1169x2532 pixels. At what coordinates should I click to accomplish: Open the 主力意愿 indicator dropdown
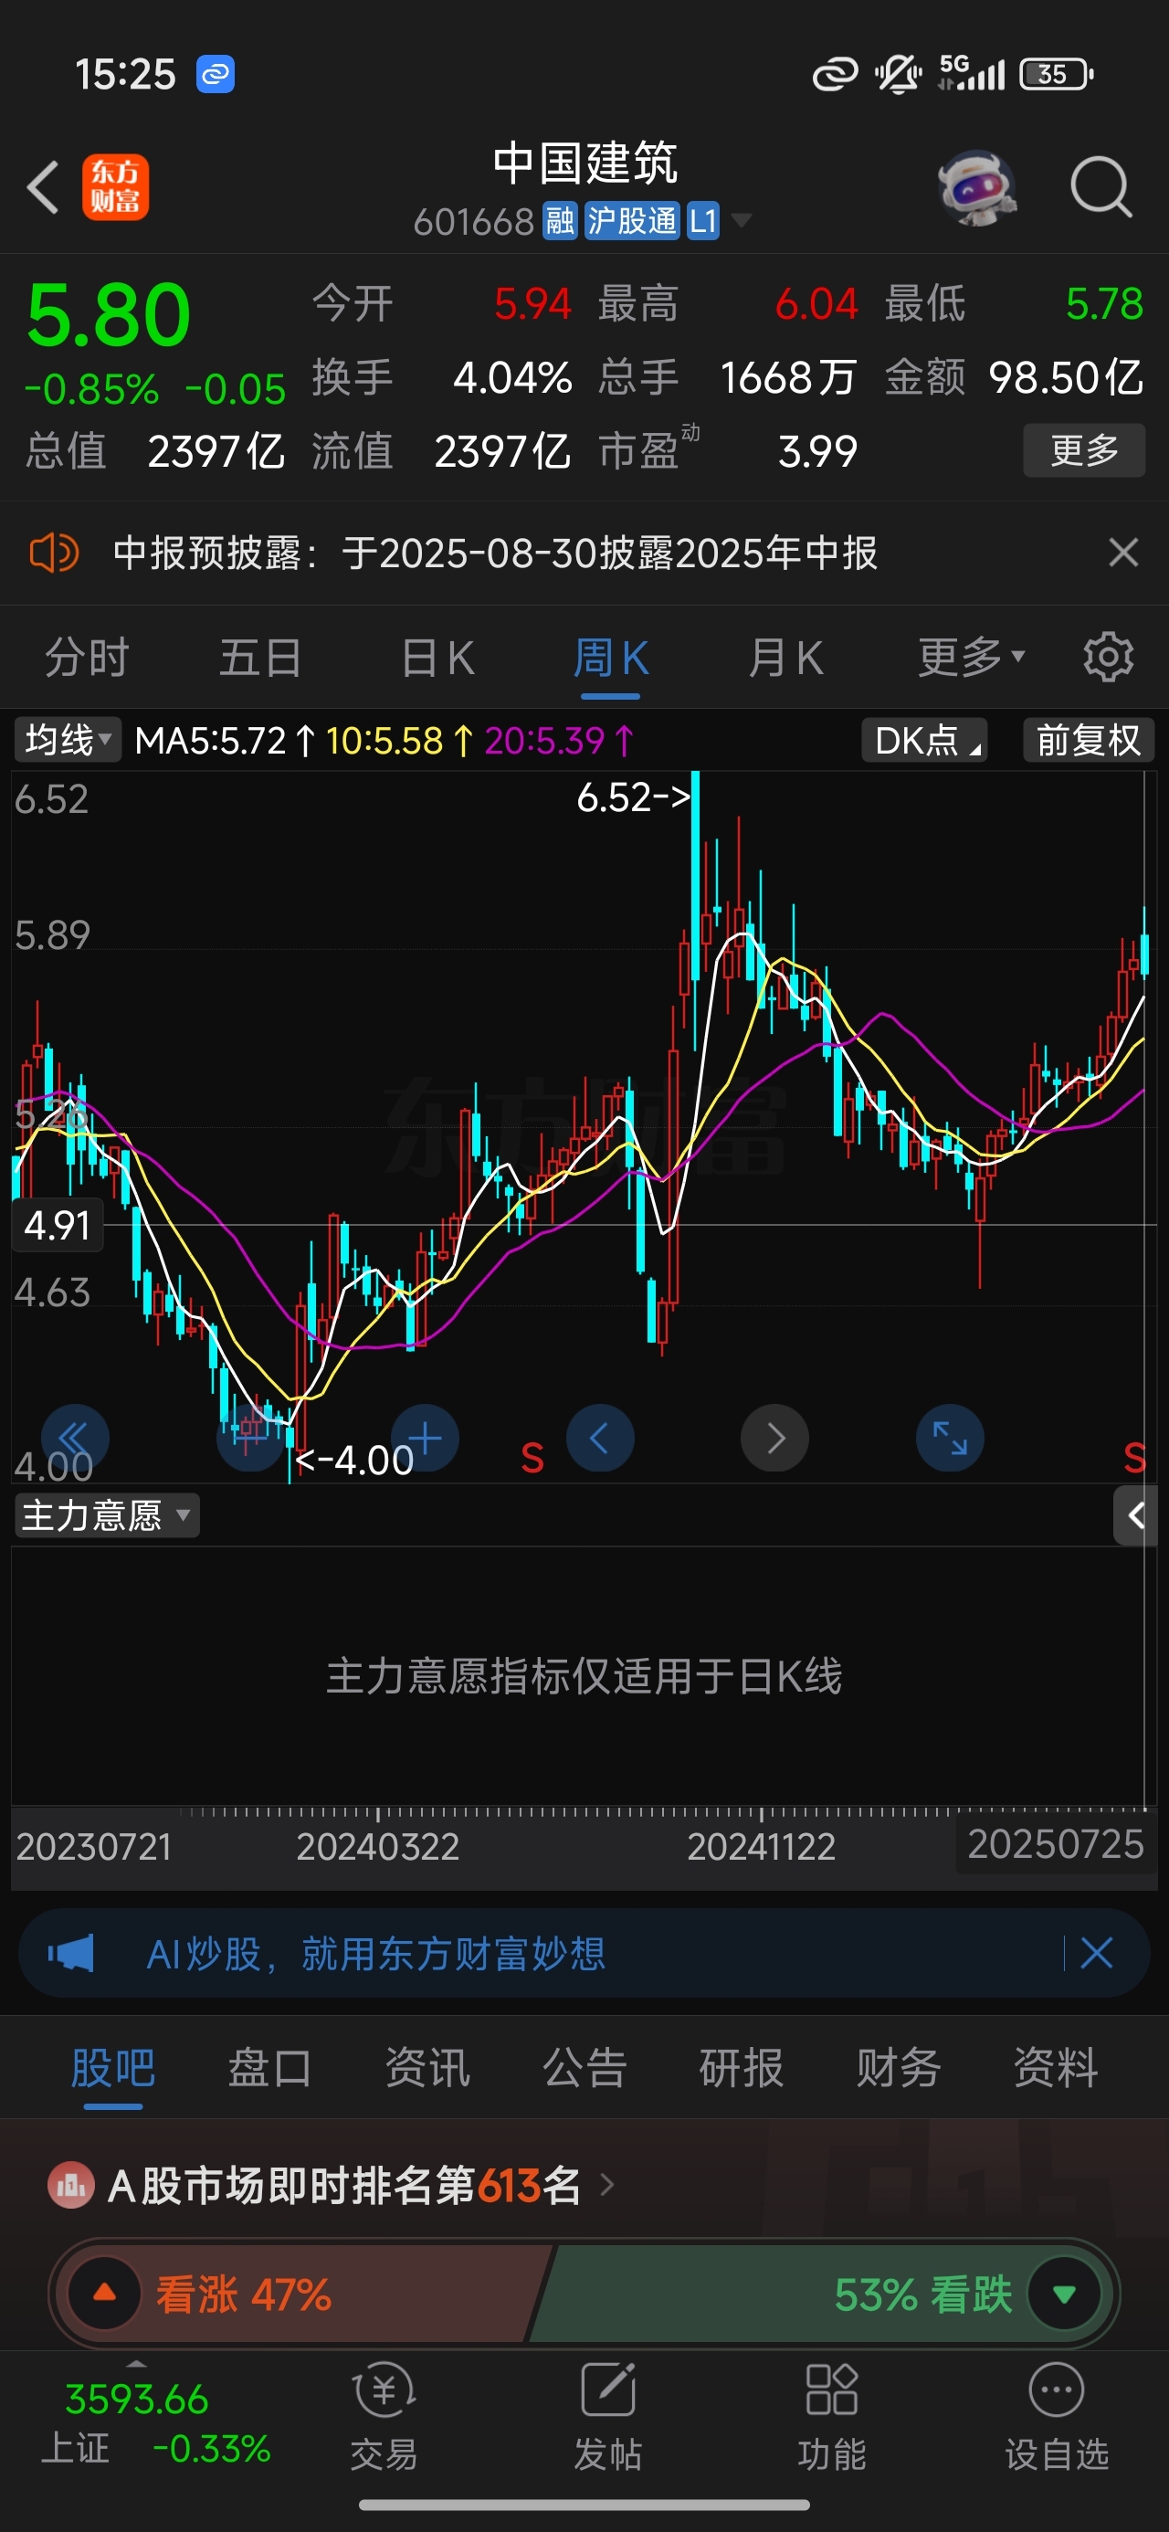pos(106,1515)
